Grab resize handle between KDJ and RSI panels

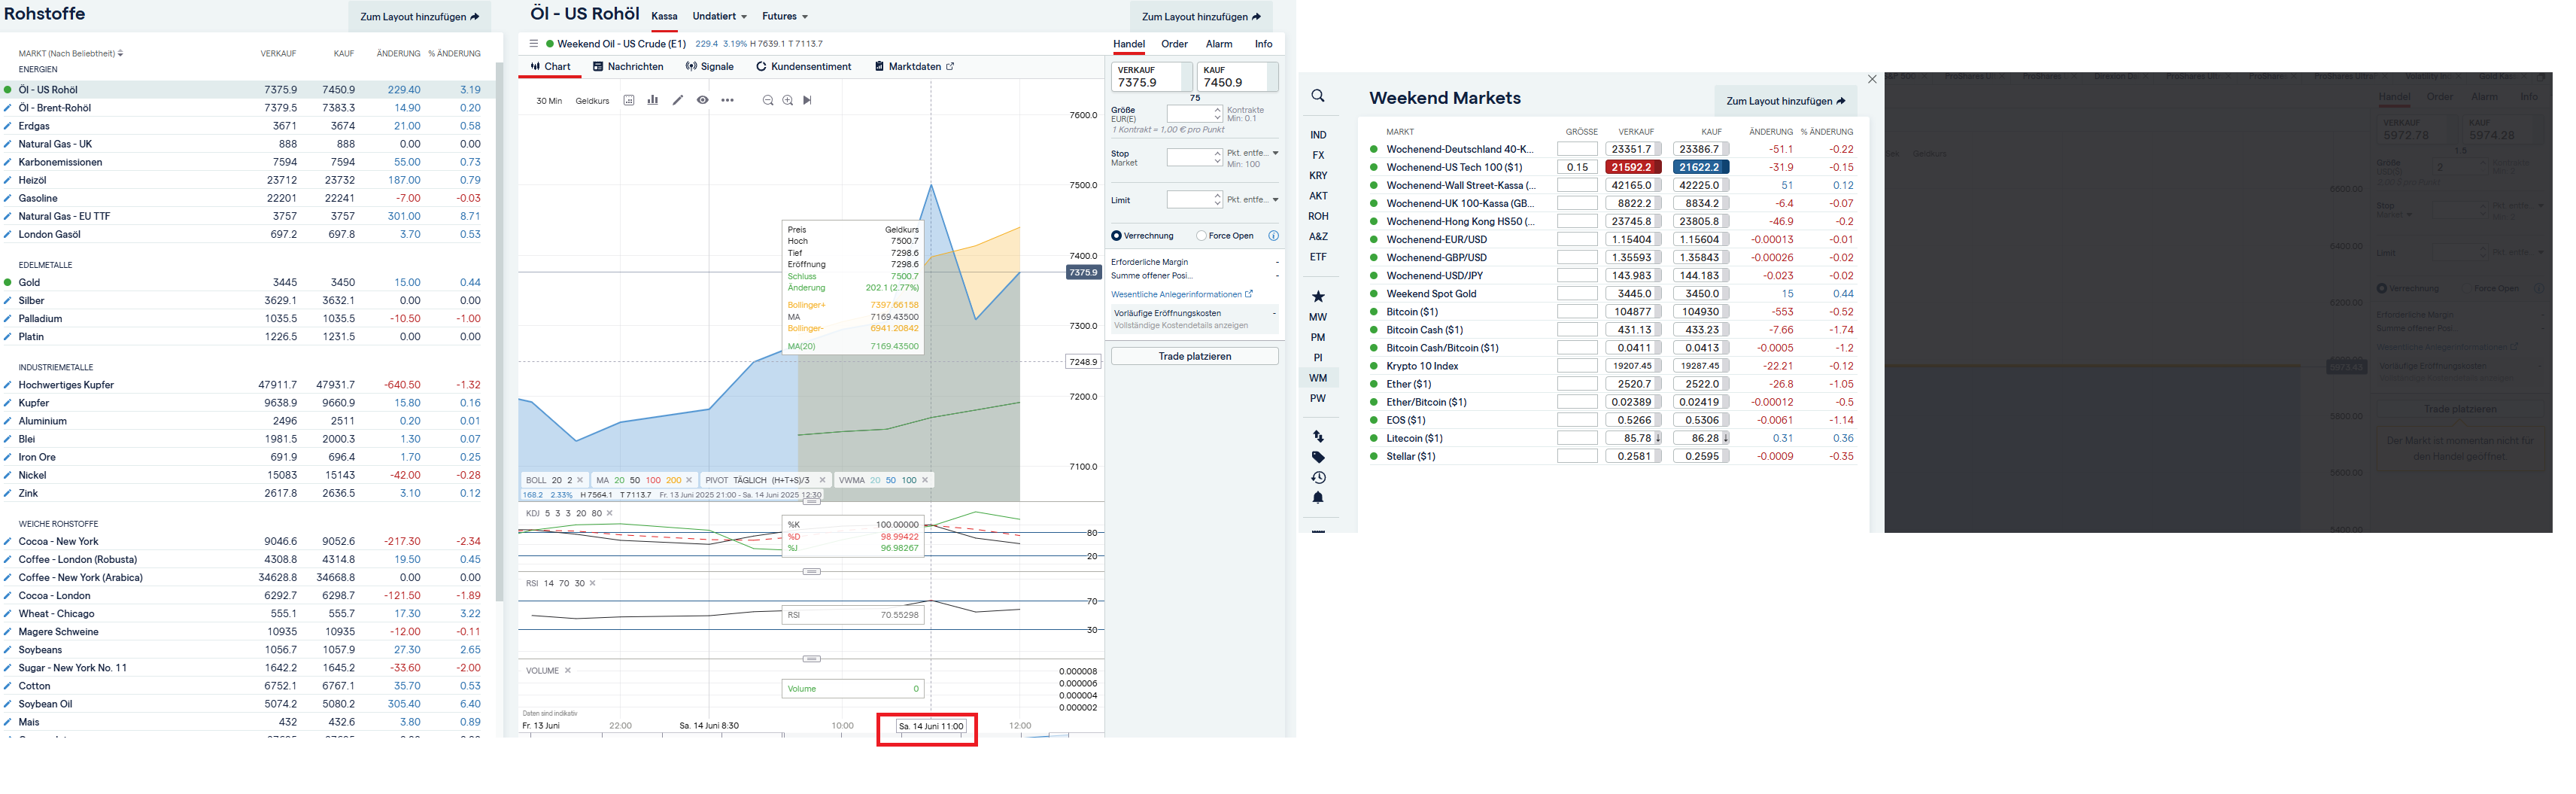tap(812, 572)
